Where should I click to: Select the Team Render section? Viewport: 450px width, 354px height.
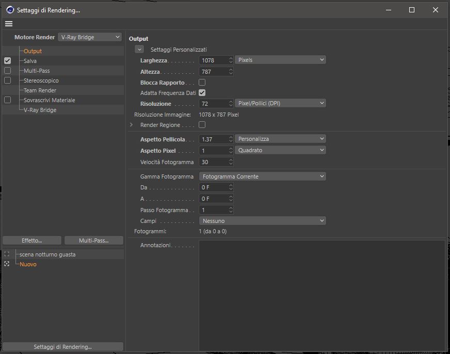pos(40,90)
